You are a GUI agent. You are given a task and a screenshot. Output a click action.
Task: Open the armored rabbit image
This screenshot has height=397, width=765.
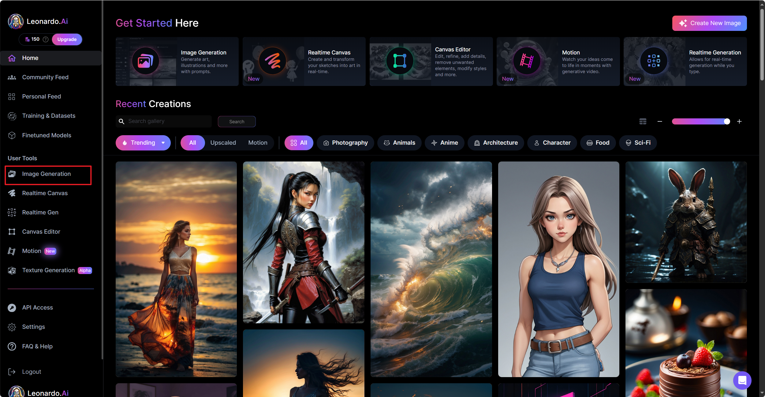686,222
